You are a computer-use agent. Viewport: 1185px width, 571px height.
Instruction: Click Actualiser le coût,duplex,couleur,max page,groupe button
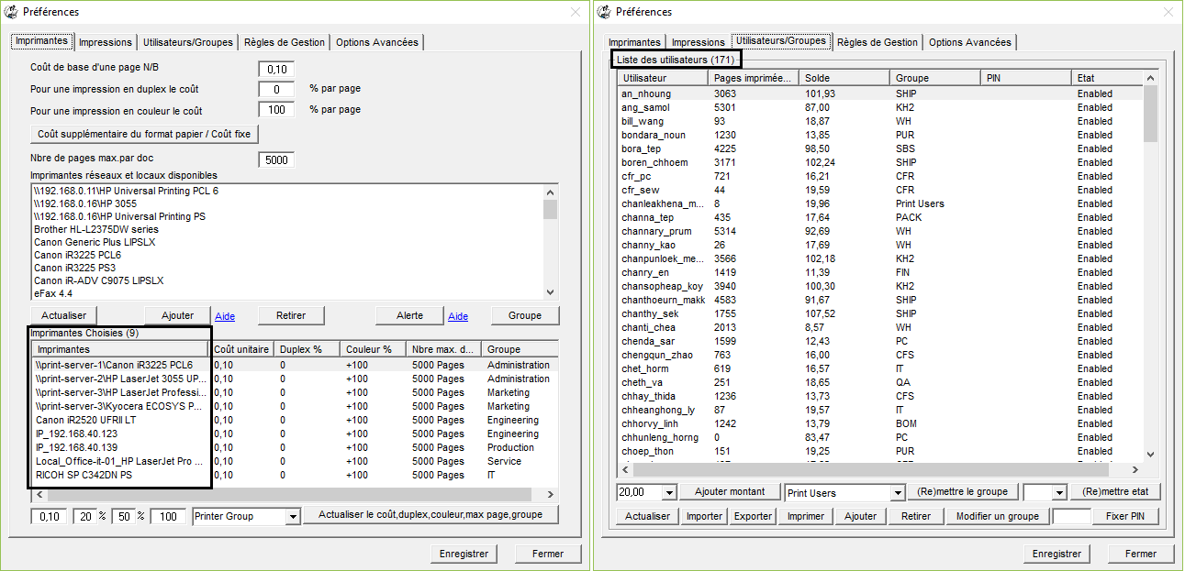[x=430, y=515]
